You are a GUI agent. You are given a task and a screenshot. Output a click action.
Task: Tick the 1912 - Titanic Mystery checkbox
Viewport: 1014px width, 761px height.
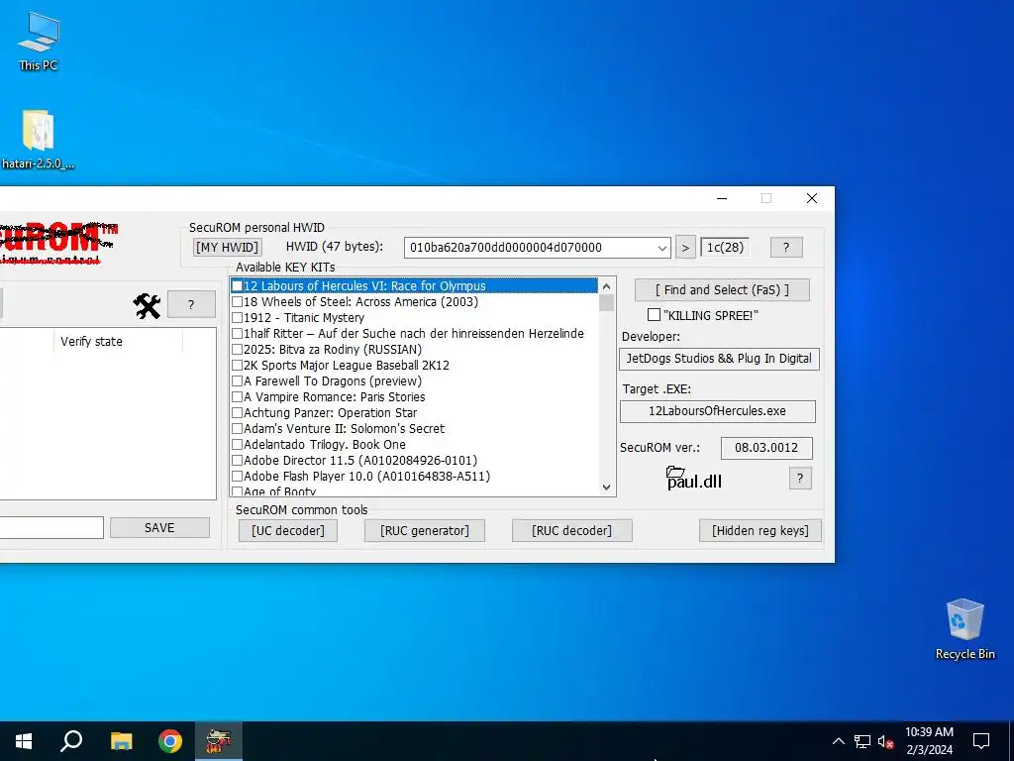click(238, 318)
